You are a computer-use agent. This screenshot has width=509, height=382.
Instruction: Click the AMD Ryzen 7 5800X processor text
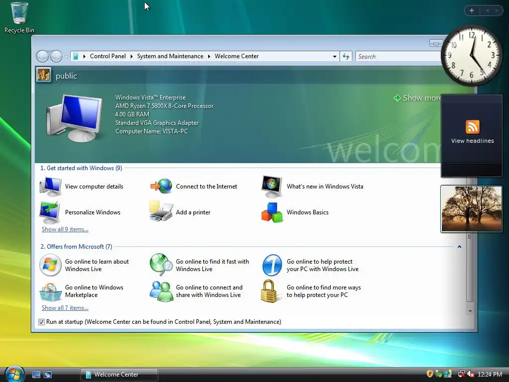click(164, 106)
